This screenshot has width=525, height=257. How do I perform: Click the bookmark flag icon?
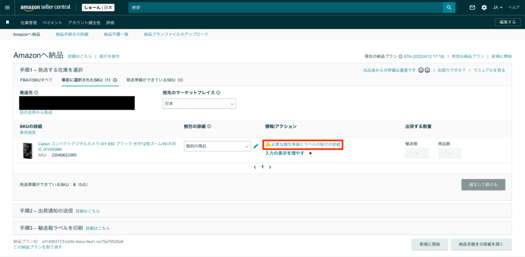click(7, 23)
